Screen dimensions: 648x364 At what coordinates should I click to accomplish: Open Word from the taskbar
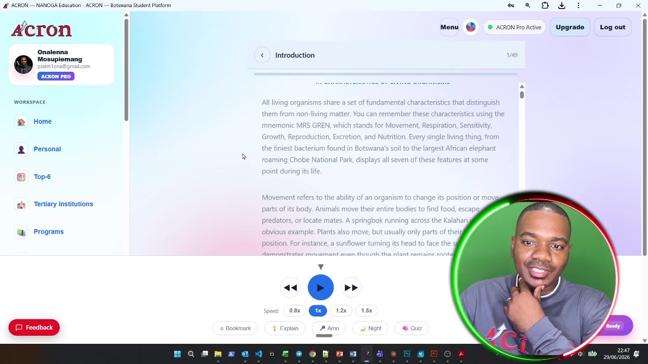pos(353,354)
